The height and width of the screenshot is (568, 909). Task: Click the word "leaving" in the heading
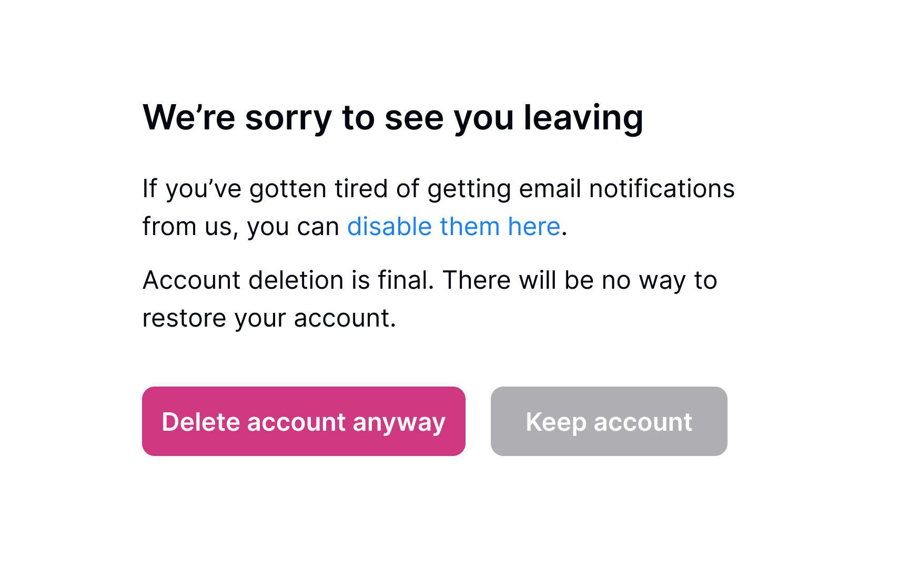click(x=583, y=117)
